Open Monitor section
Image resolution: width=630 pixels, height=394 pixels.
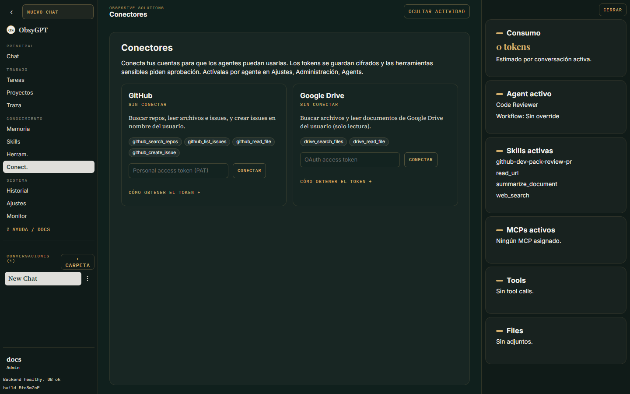pos(49,216)
